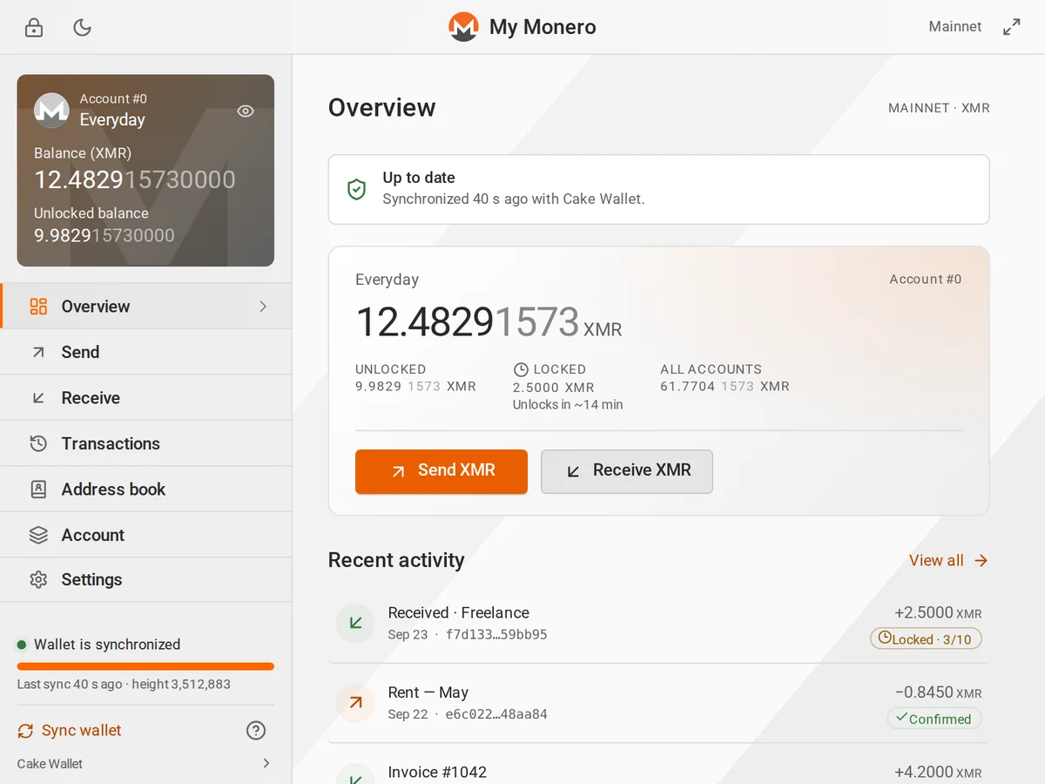Click the Unlocks in ~14 min text
Viewport: 1045px width, 784px height.
(568, 405)
